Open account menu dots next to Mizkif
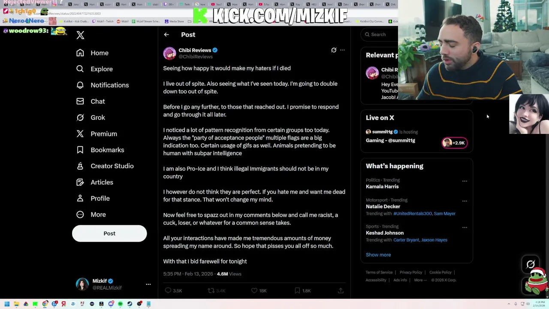The image size is (549, 309). click(148, 284)
